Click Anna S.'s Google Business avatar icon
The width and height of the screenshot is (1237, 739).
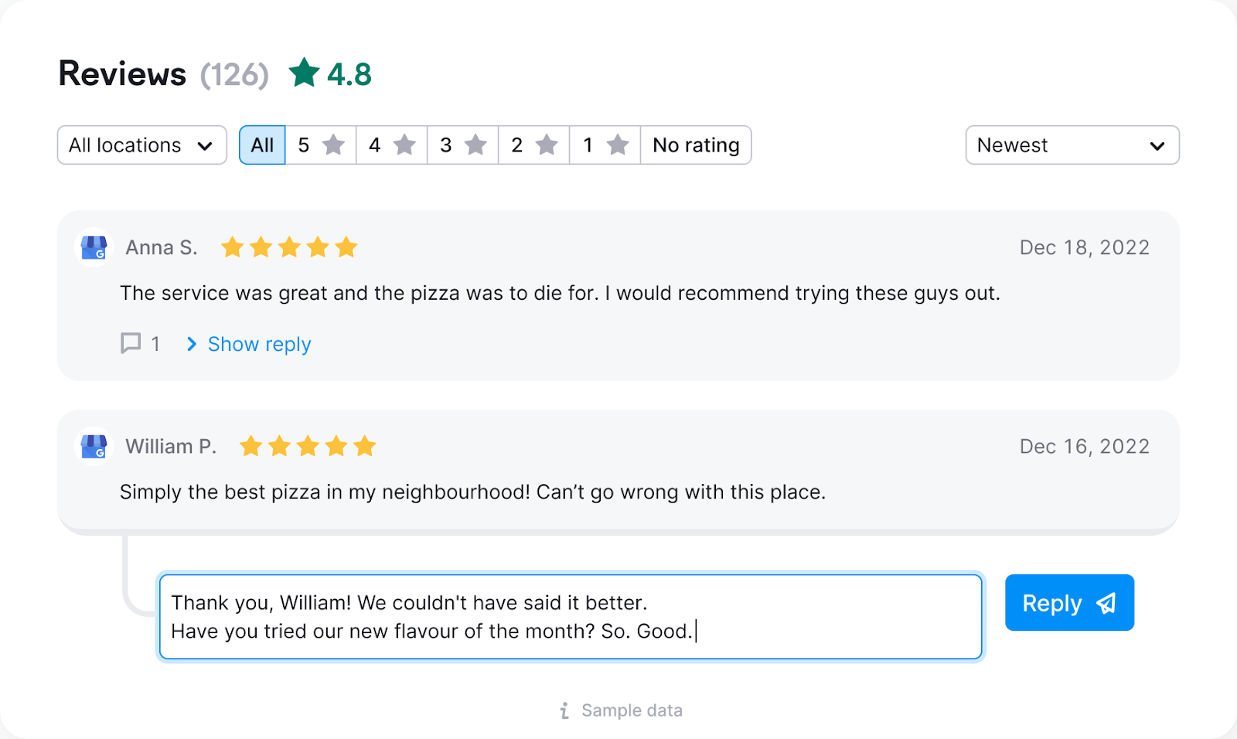(x=93, y=247)
